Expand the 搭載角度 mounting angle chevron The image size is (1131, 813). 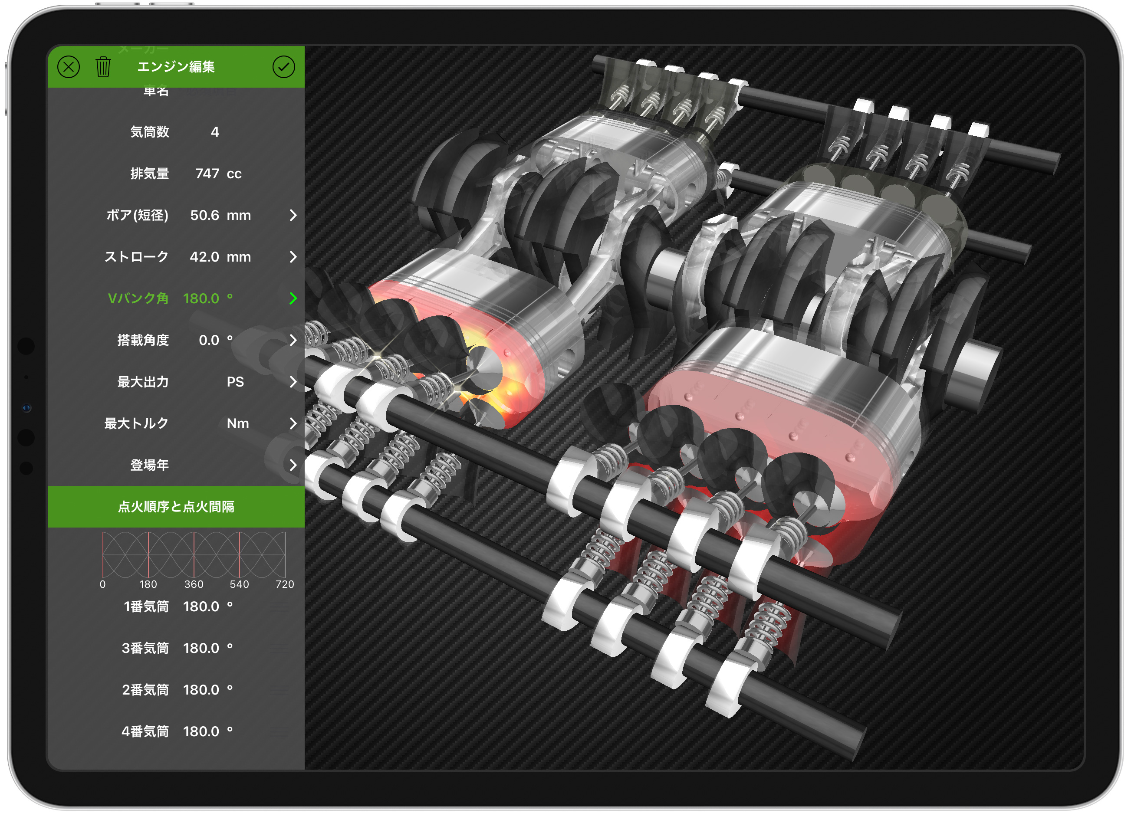[293, 340]
